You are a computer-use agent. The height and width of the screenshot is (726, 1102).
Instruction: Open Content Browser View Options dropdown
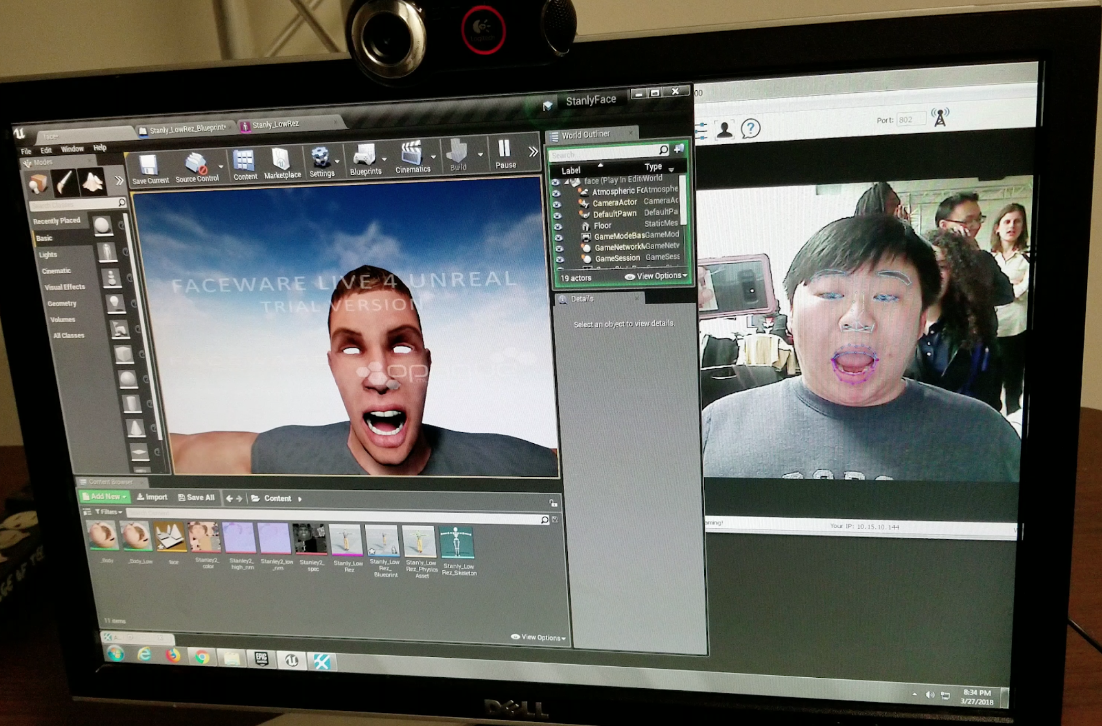(539, 637)
